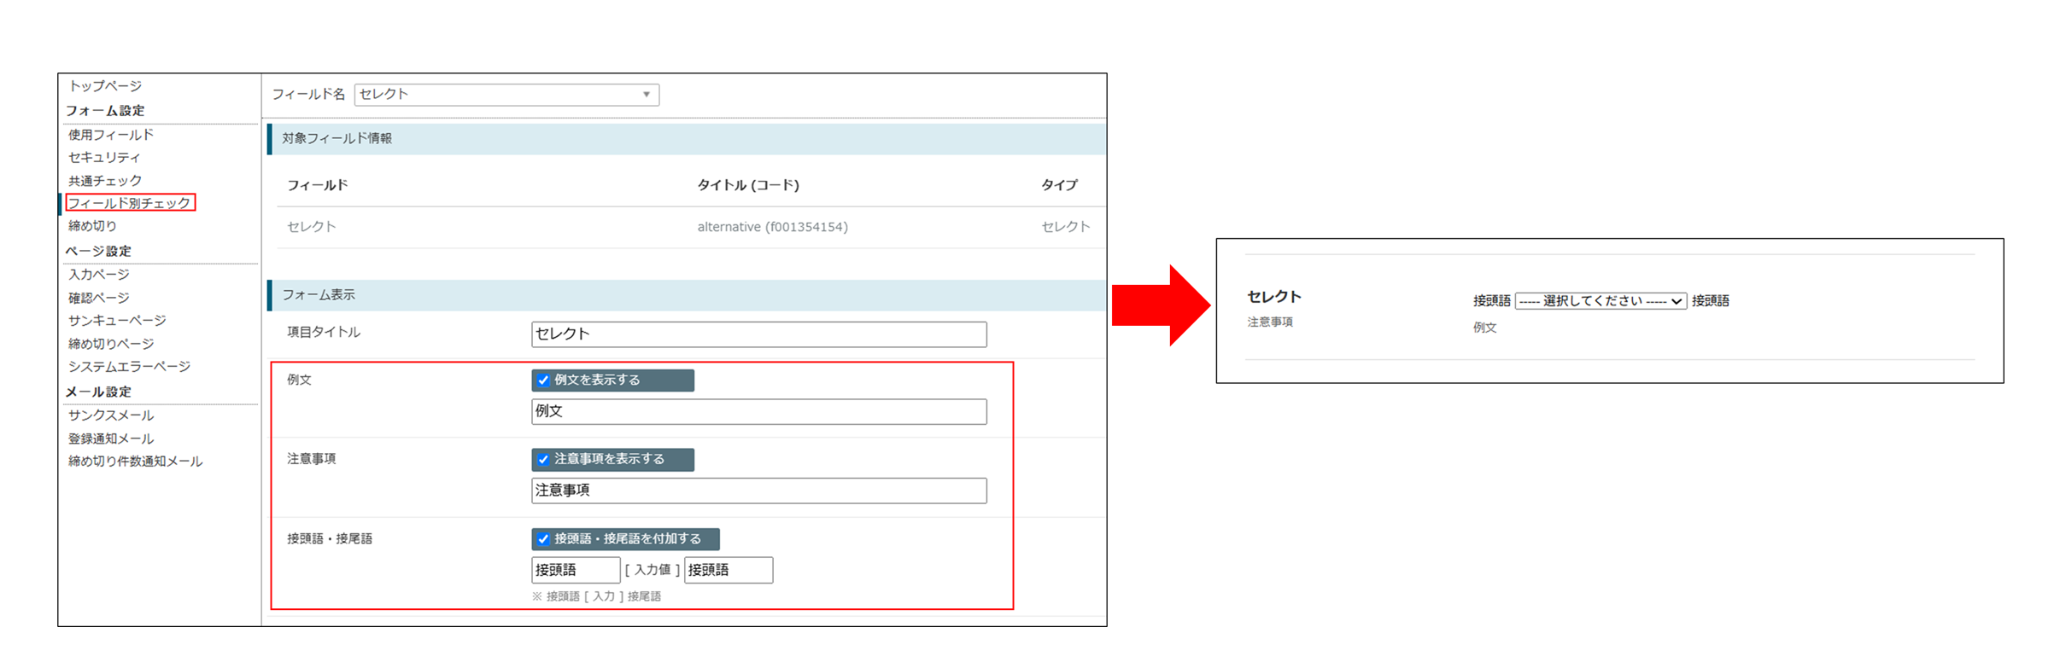Open 確認ページ settings
The height and width of the screenshot is (668, 2060).
(x=99, y=298)
